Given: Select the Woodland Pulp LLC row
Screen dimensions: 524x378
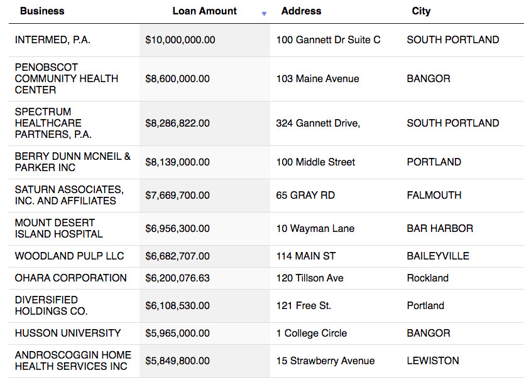Looking at the screenshot, I should tap(70, 256).
